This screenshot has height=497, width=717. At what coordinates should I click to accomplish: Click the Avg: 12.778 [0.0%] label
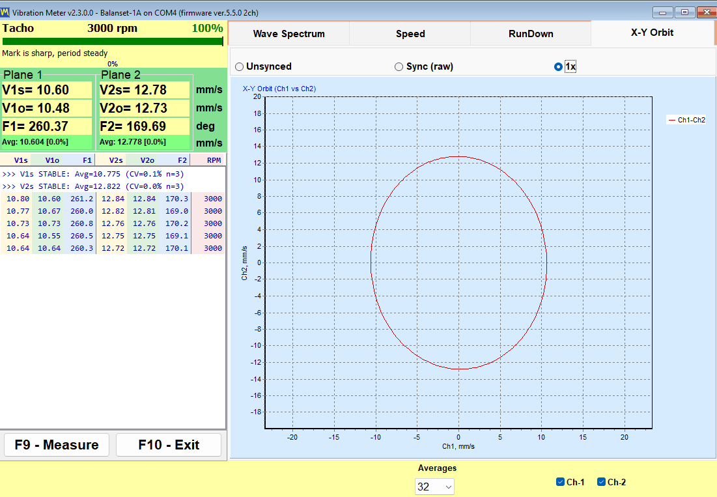133,142
